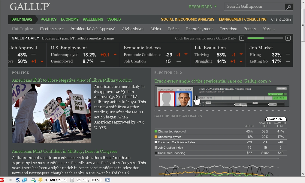The height and width of the screenshot is (183, 305).
Task: Open the Afghanistan hot topic
Action: pos(133,29)
